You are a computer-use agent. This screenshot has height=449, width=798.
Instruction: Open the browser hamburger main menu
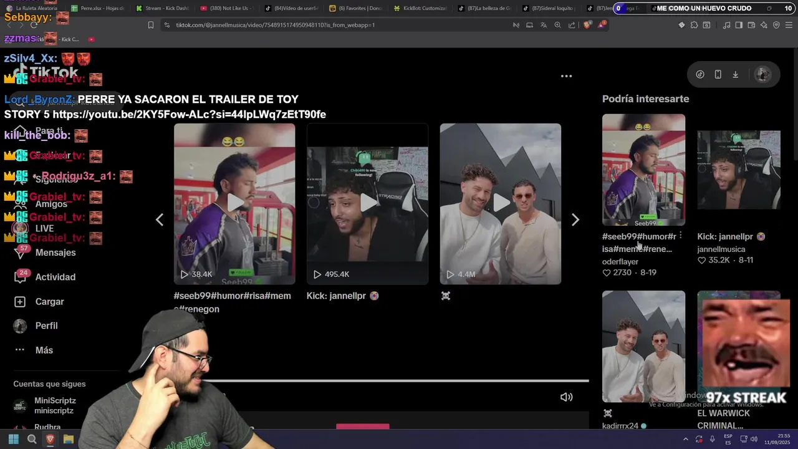[789, 25]
